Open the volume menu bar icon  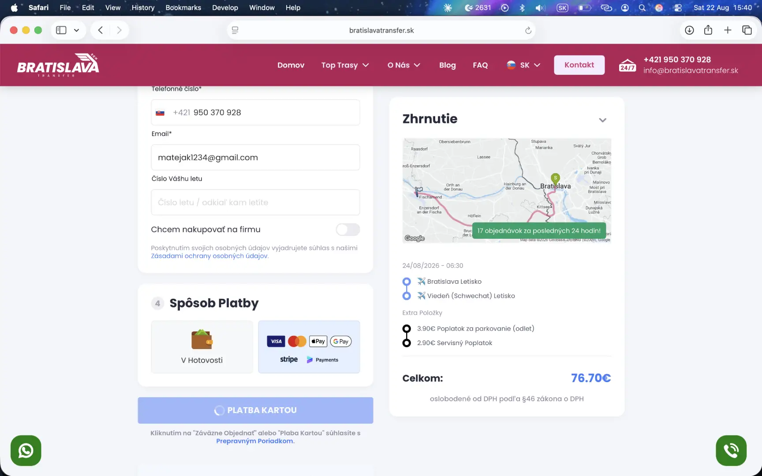540,7
